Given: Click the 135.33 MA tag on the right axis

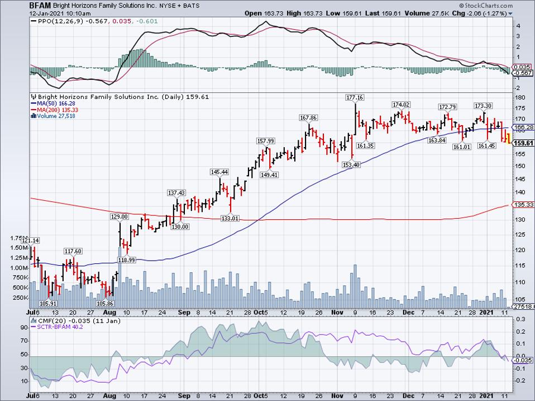Looking at the screenshot, I should [x=524, y=205].
